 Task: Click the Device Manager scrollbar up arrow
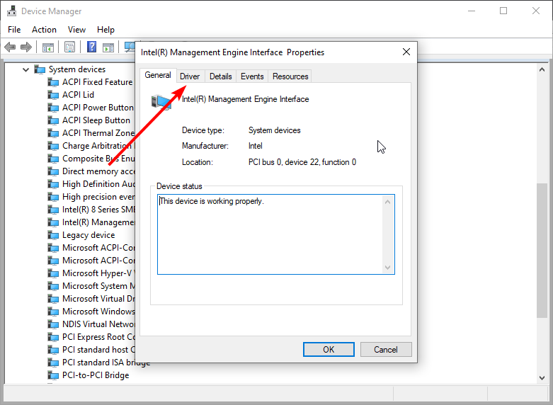[542, 69]
